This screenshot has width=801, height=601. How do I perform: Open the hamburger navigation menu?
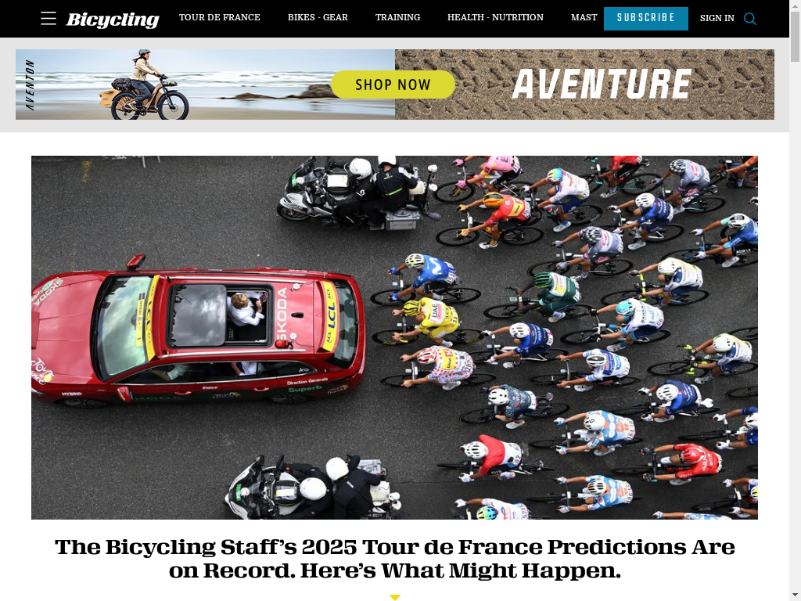pos(48,19)
